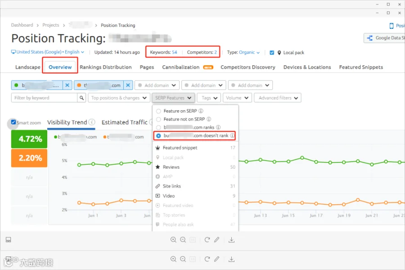Open the Devices & Locations tab
Screen dimensions: 405x270
307,67
